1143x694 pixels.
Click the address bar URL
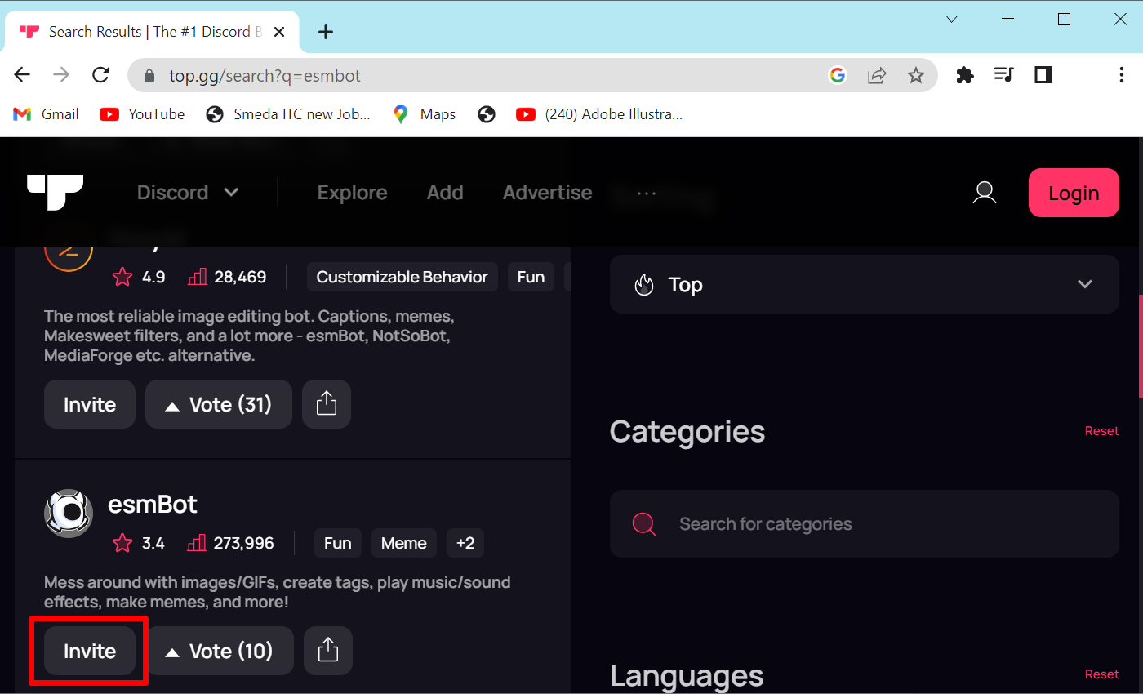(265, 75)
